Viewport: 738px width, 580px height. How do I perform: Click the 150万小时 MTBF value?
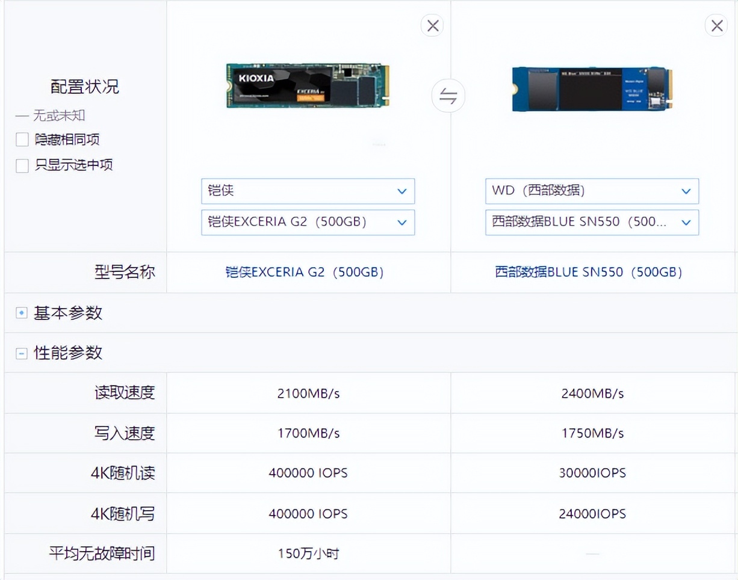tap(308, 554)
